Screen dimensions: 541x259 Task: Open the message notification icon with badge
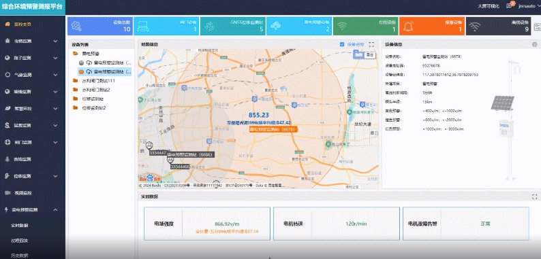pyautogui.click(x=509, y=6)
